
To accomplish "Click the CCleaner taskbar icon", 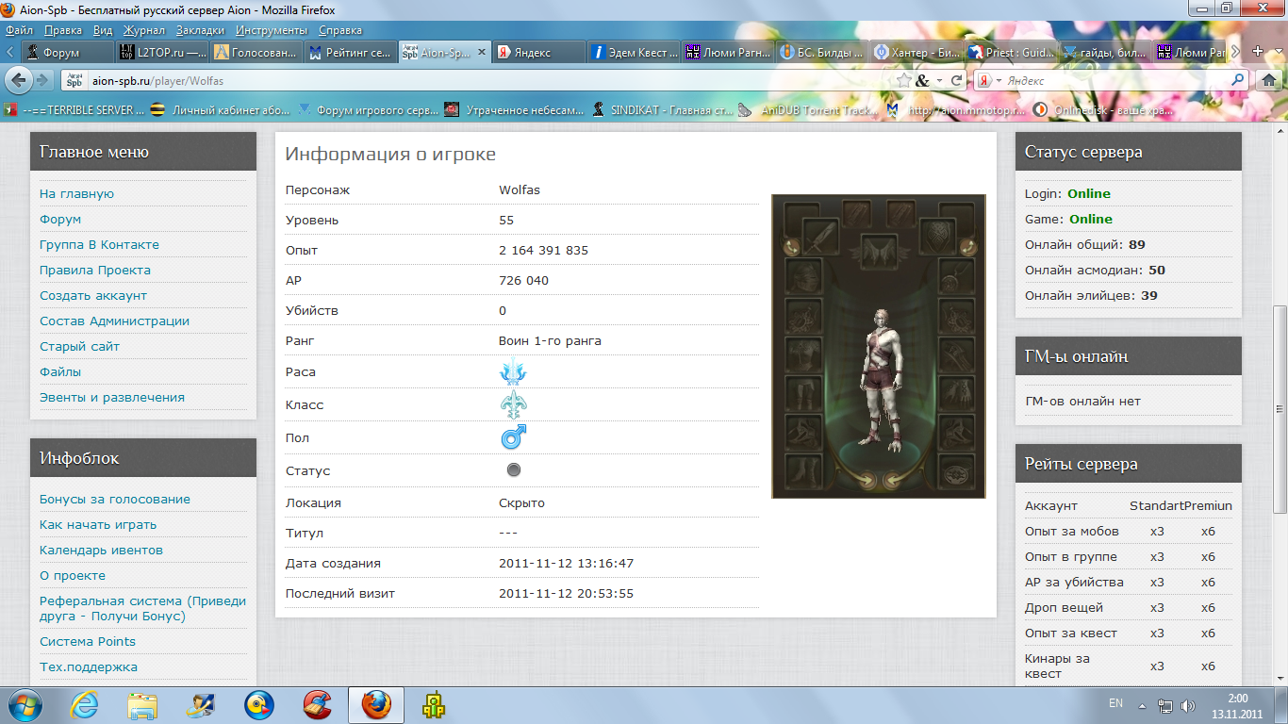I will 317,704.
